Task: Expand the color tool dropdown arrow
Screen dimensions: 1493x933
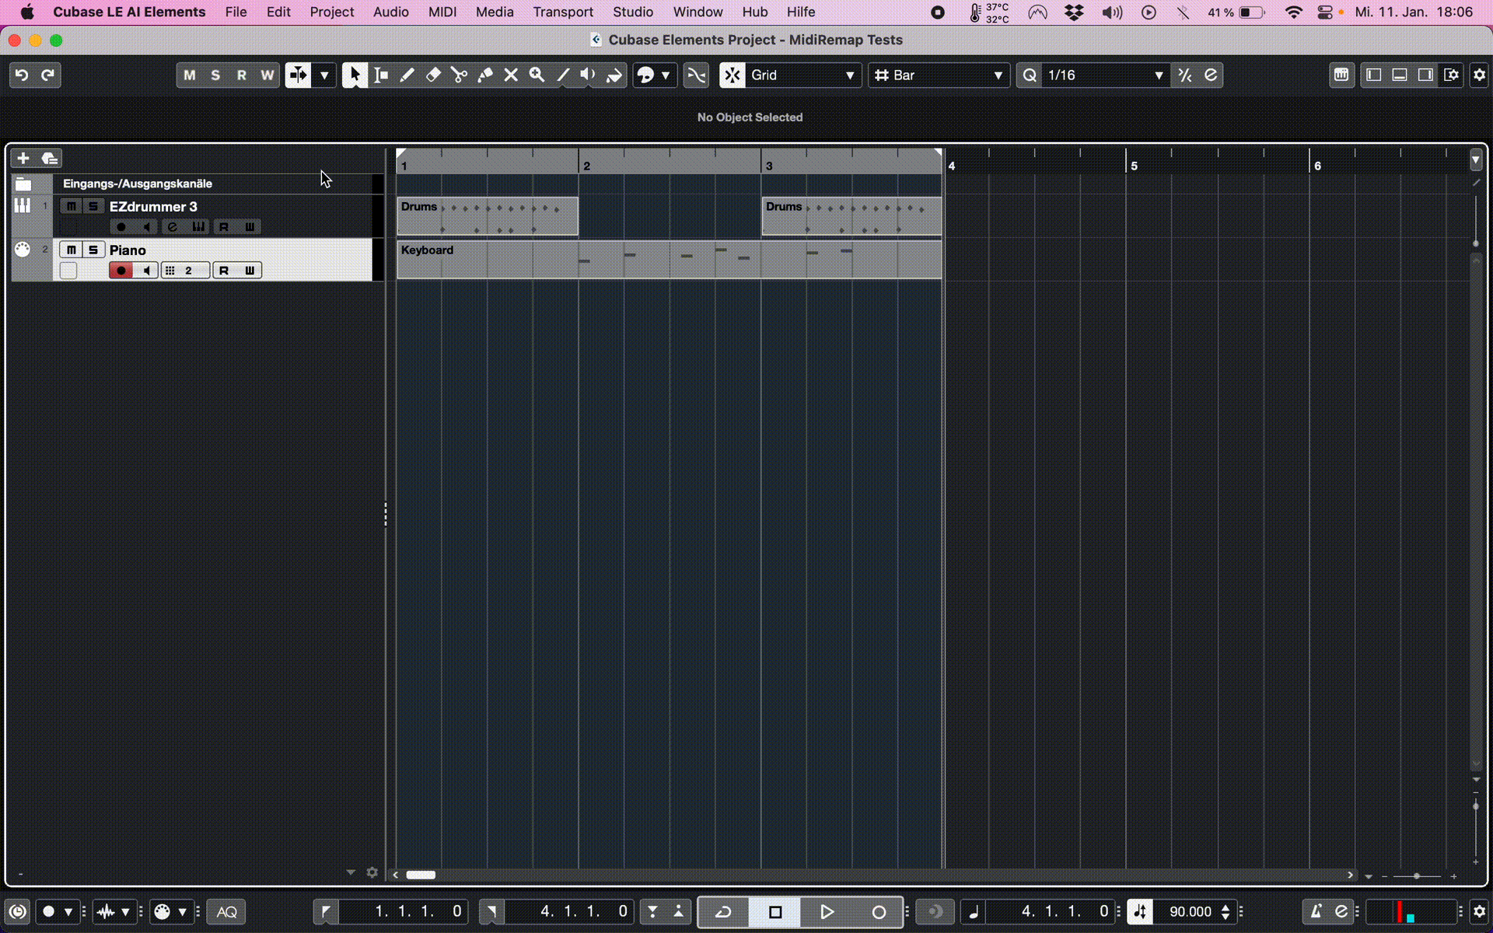Action: pyautogui.click(x=666, y=75)
